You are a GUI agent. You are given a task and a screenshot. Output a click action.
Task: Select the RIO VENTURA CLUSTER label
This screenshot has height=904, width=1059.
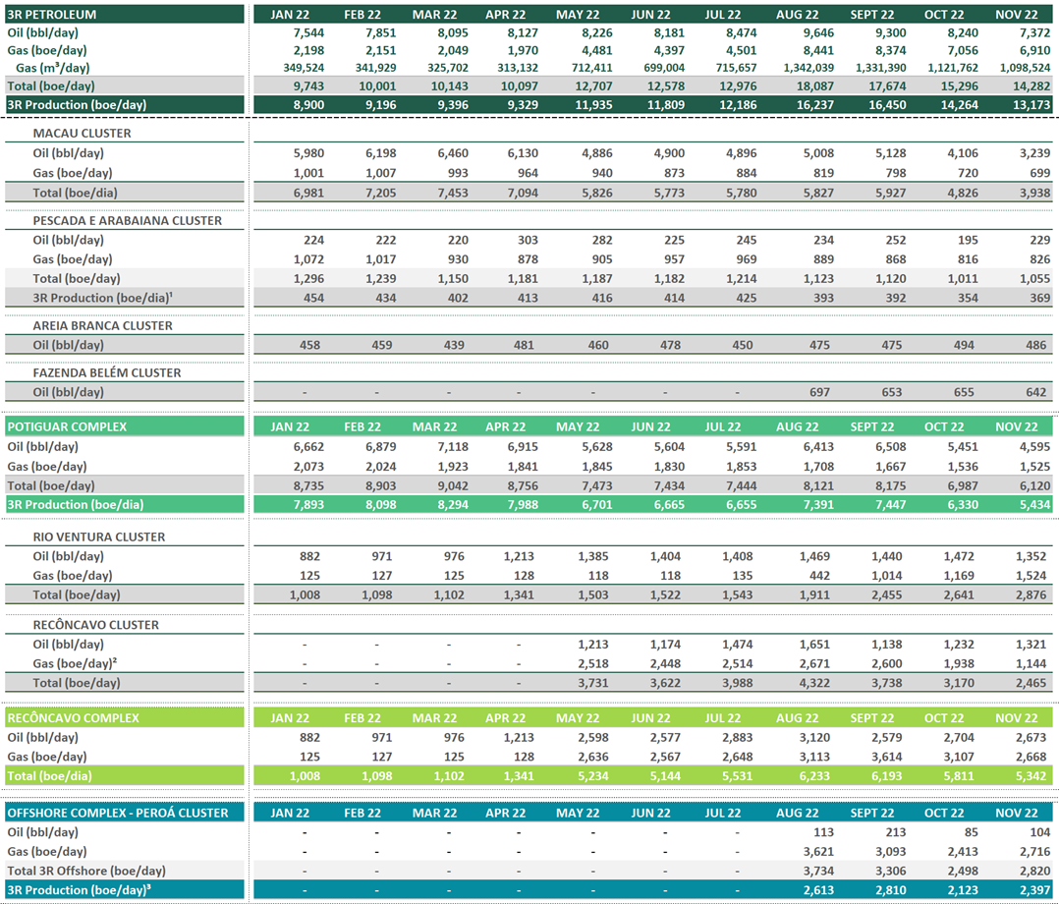(98, 537)
